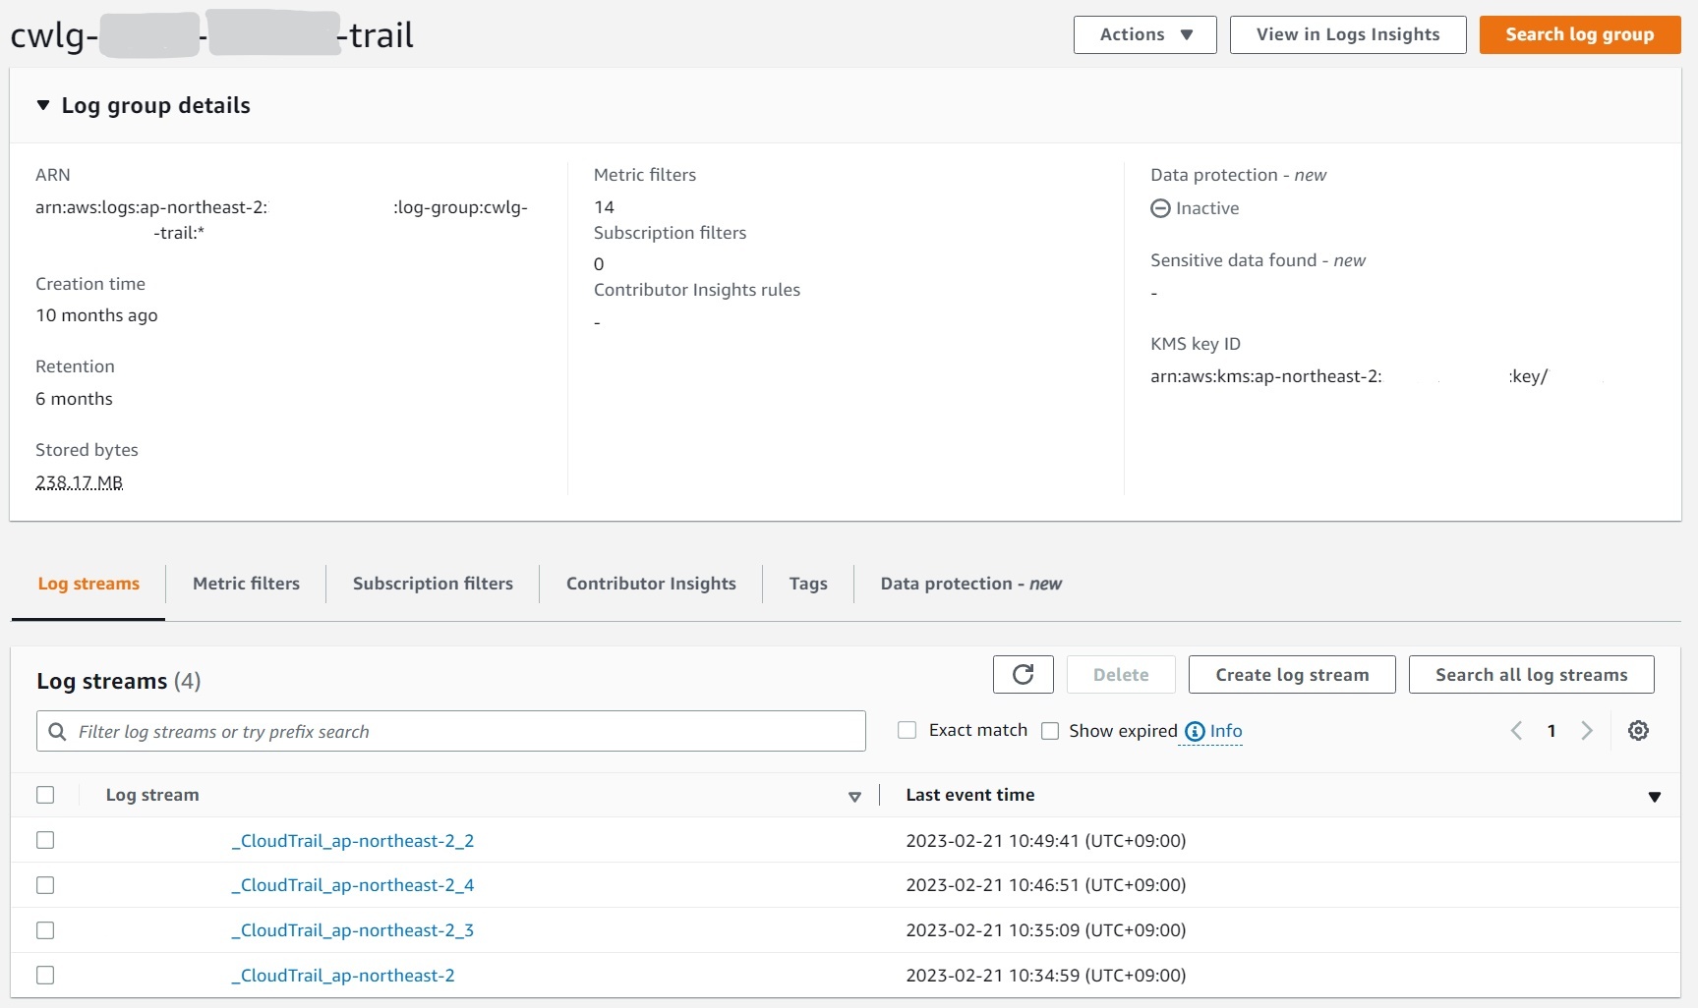Toggle the Show expired checkbox
The width and height of the screenshot is (1698, 1008).
(x=1050, y=731)
